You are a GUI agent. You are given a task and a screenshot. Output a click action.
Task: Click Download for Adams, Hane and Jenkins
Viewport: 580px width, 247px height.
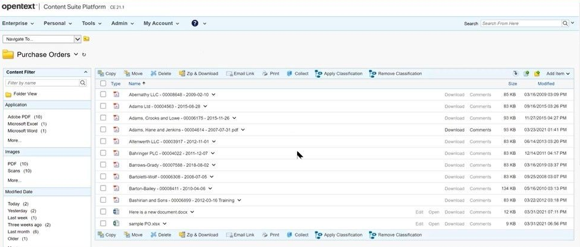(x=454, y=130)
